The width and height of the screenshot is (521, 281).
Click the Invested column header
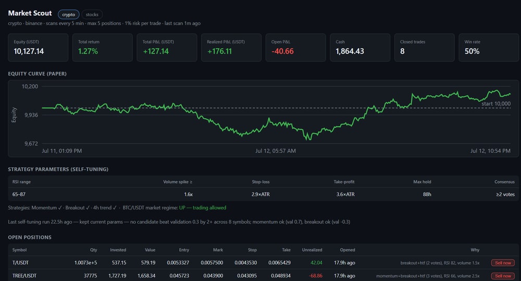click(118, 250)
